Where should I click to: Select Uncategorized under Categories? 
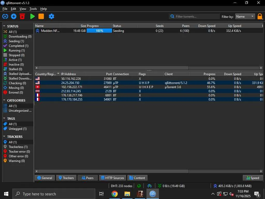click(x=18, y=110)
